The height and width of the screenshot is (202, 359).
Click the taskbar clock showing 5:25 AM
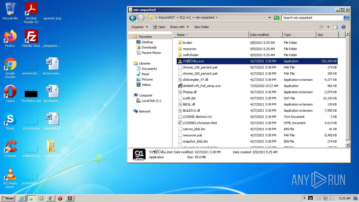coord(344,198)
